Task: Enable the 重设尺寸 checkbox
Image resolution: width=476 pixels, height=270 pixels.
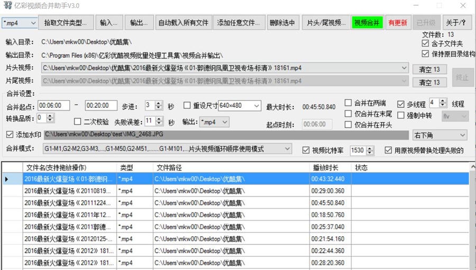Action: pyautogui.click(x=187, y=105)
